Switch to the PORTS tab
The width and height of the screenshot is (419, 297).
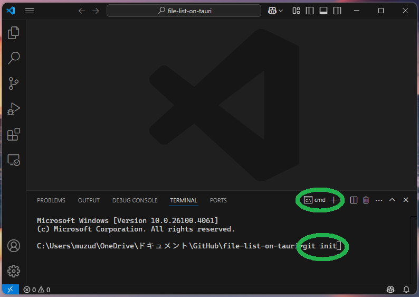pos(218,200)
